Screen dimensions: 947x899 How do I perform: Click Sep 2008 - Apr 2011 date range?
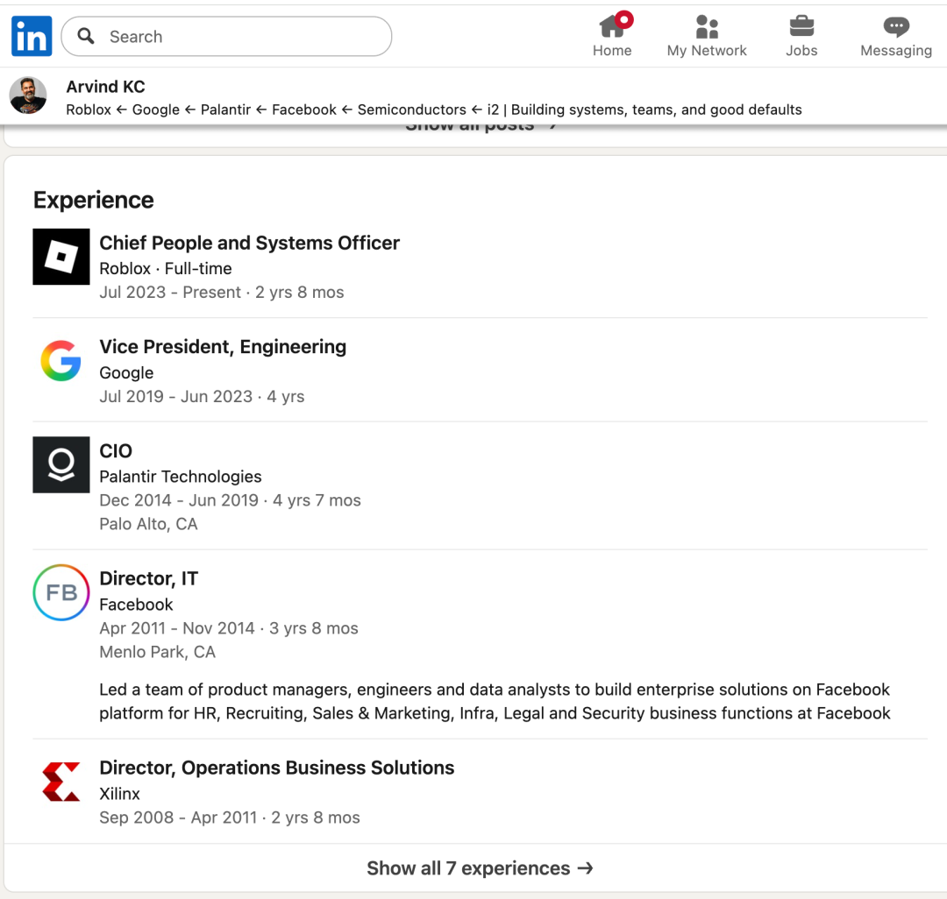click(178, 818)
